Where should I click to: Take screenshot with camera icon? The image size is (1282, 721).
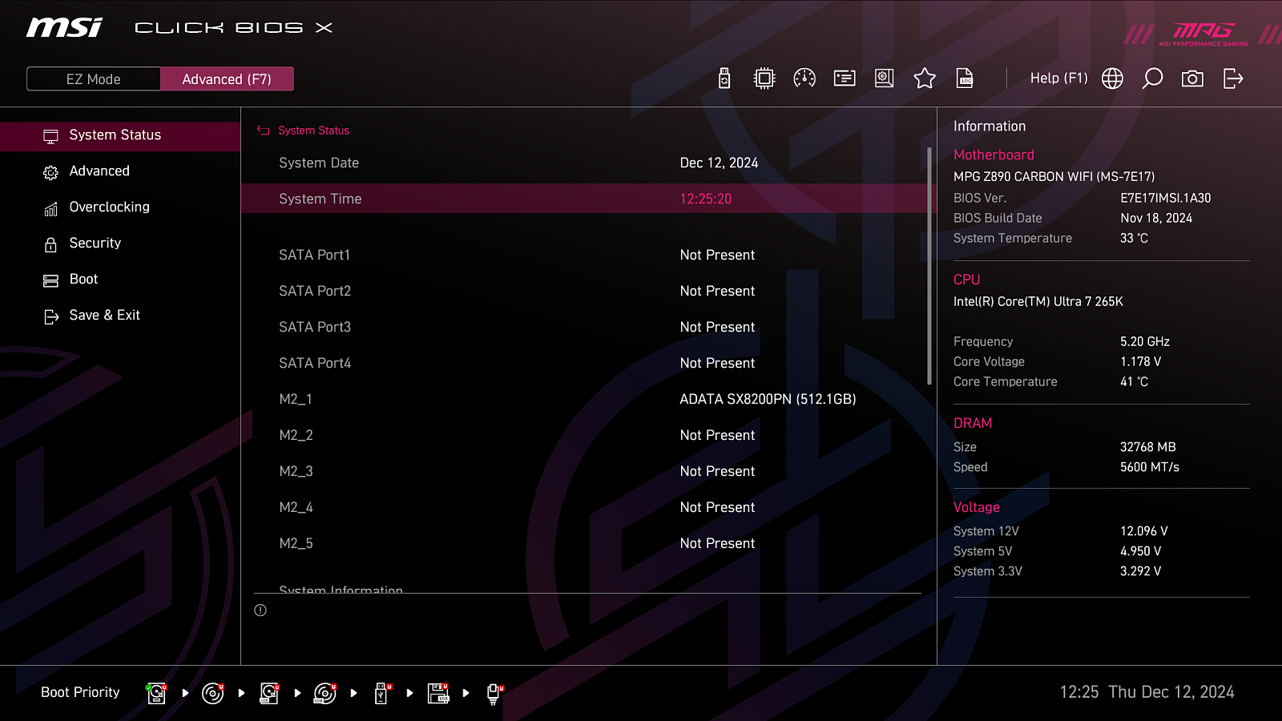[1192, 79]
